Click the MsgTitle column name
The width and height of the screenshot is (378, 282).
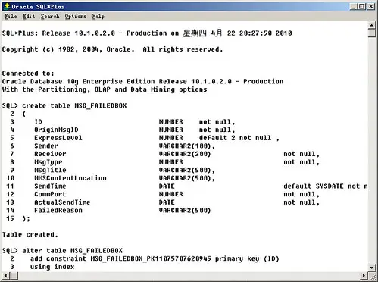[50, 170]
